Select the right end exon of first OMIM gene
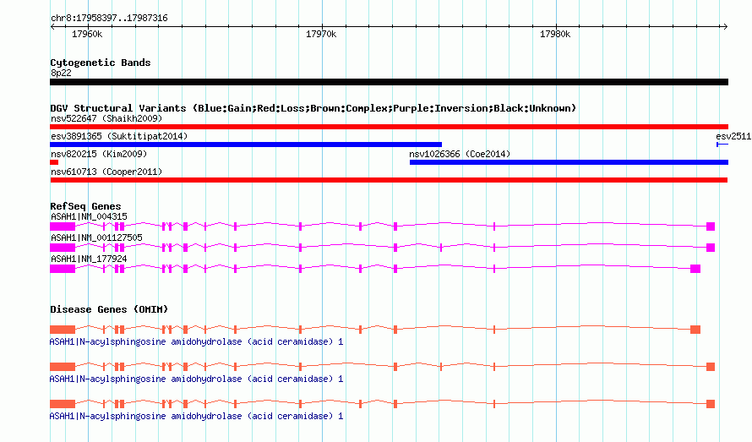Screen dimensions: 752x442 [x=695, y=330]
